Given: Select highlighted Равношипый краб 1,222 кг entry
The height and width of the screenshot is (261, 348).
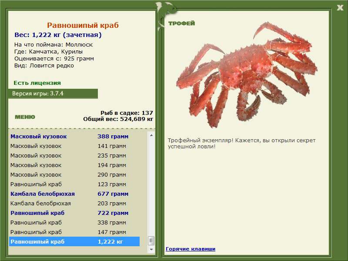Looking at the screenshot, I should (x=74, y=241).
